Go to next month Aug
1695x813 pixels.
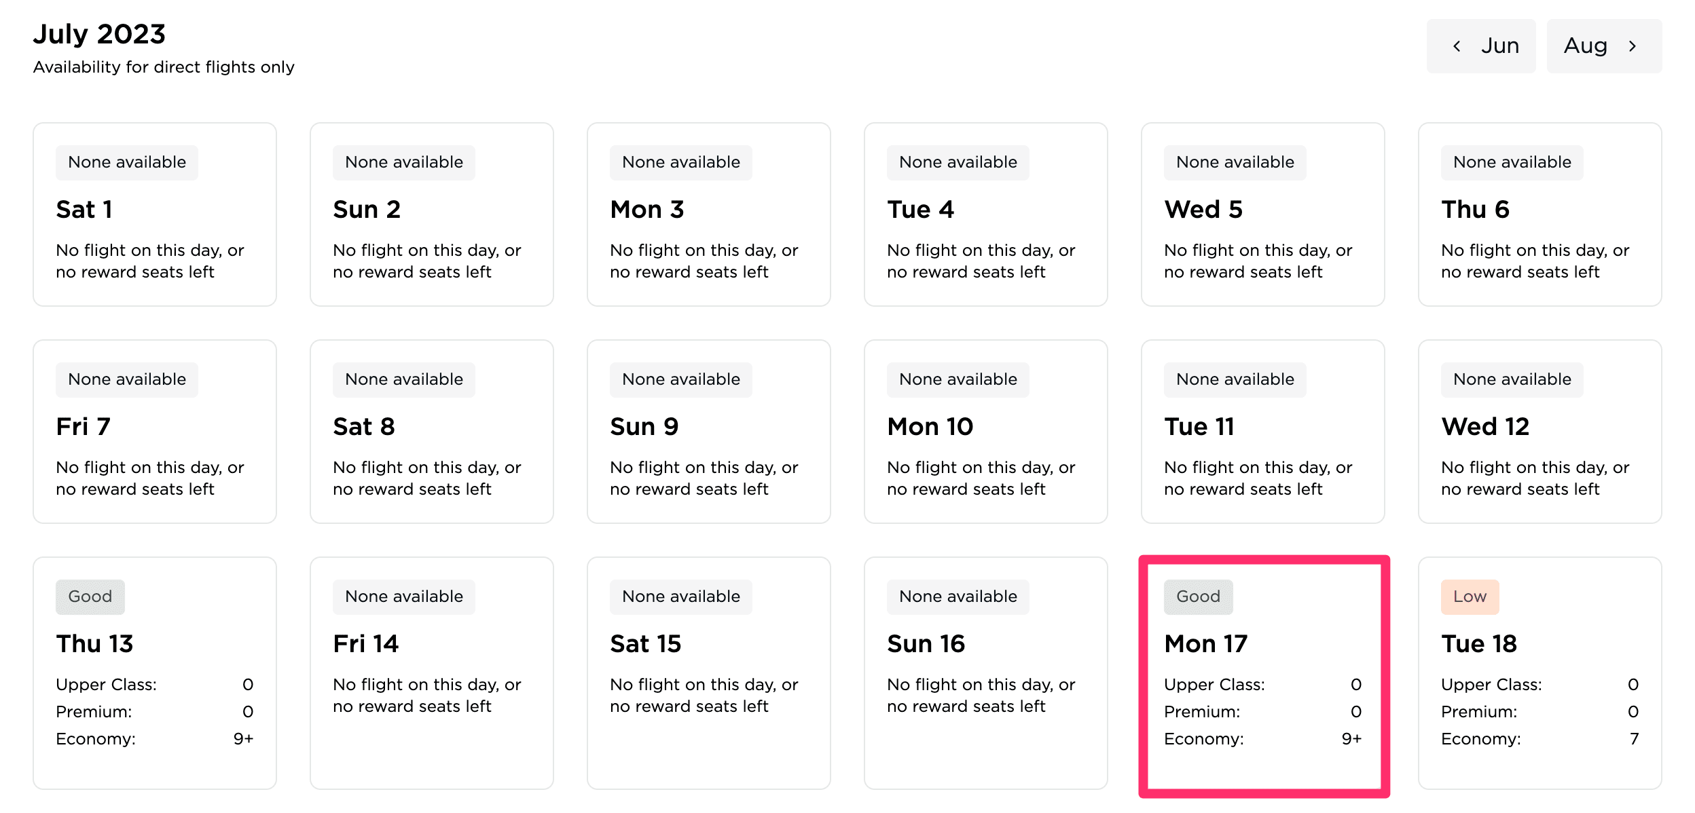1603,46
